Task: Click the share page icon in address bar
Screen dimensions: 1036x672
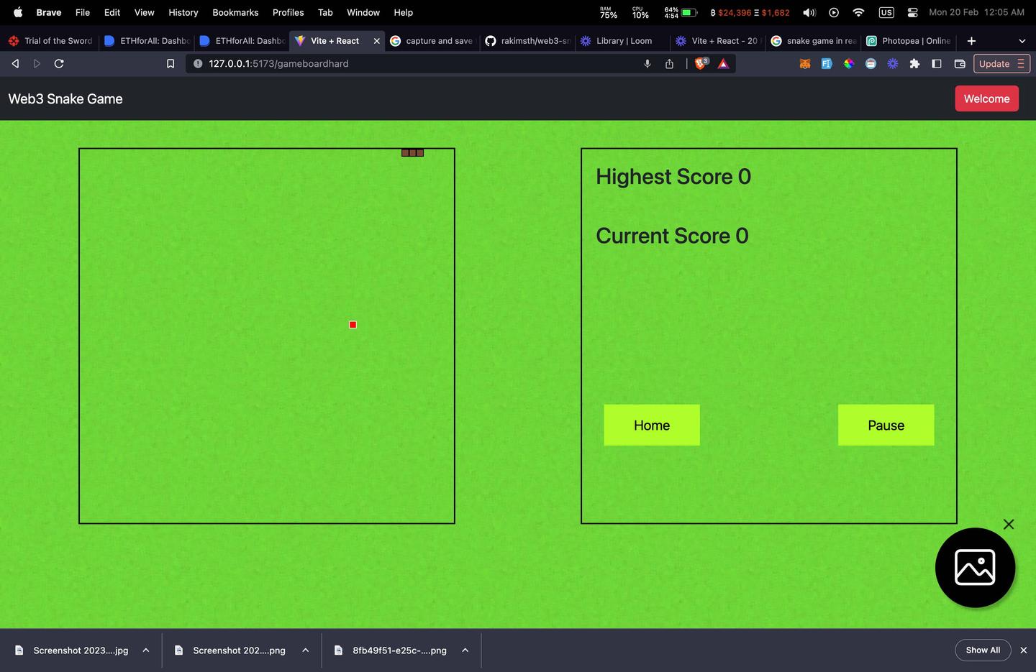Action: point(669,64)
